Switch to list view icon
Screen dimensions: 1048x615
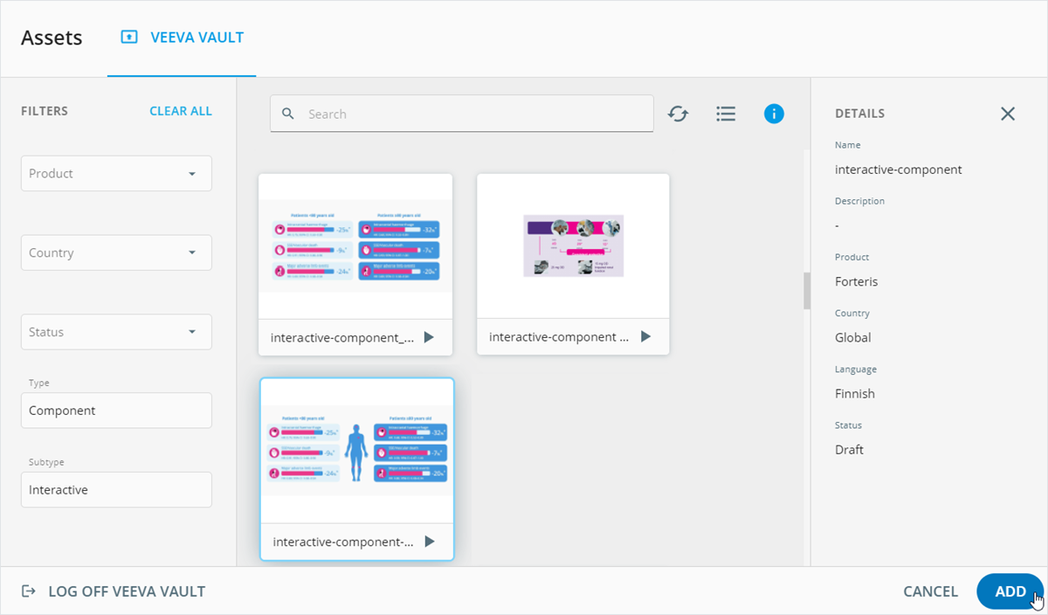click(x=726, y=114)
